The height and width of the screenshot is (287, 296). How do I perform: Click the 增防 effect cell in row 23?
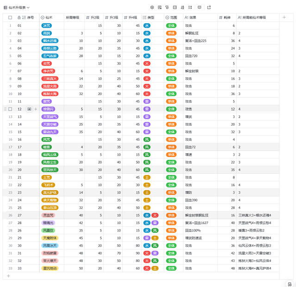click(200, 193)
